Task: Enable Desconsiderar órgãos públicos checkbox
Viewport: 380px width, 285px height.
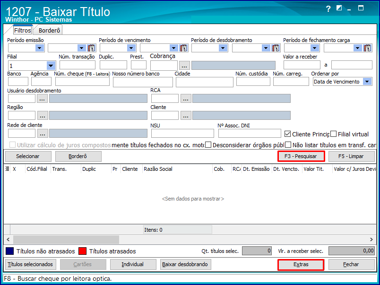Action: [208, 145]
